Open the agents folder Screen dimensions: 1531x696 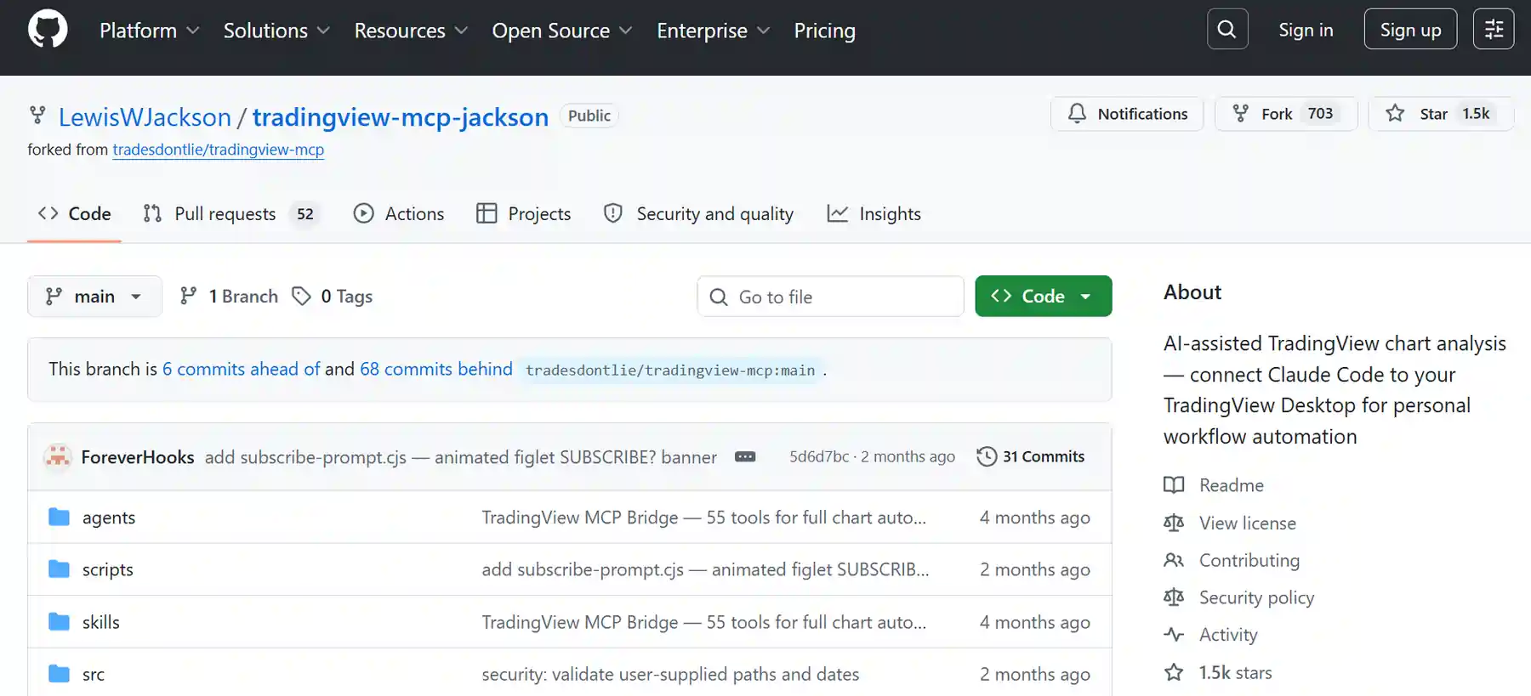(109, 517)
